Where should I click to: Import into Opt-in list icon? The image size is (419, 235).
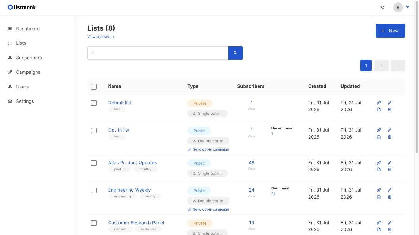click(x=379, y=137)
